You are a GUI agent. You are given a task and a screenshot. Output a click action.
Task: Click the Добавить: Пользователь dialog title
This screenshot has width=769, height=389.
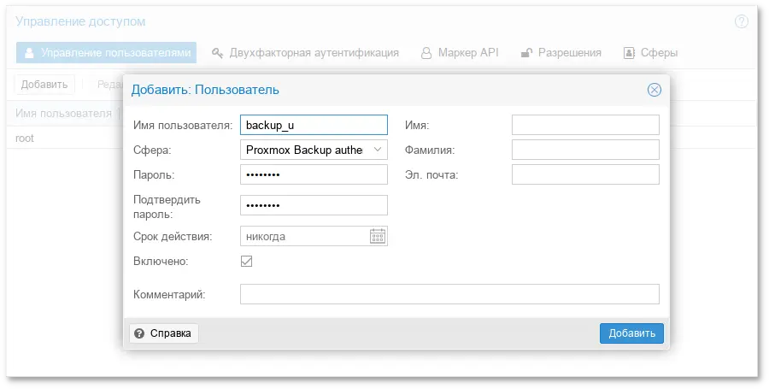[205, 90]
